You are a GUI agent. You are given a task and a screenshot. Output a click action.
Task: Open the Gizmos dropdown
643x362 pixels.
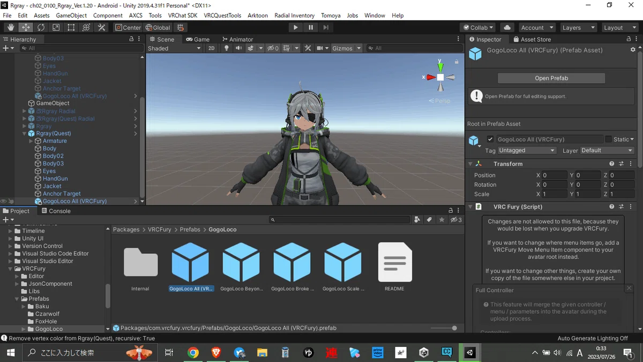point(346,48)
